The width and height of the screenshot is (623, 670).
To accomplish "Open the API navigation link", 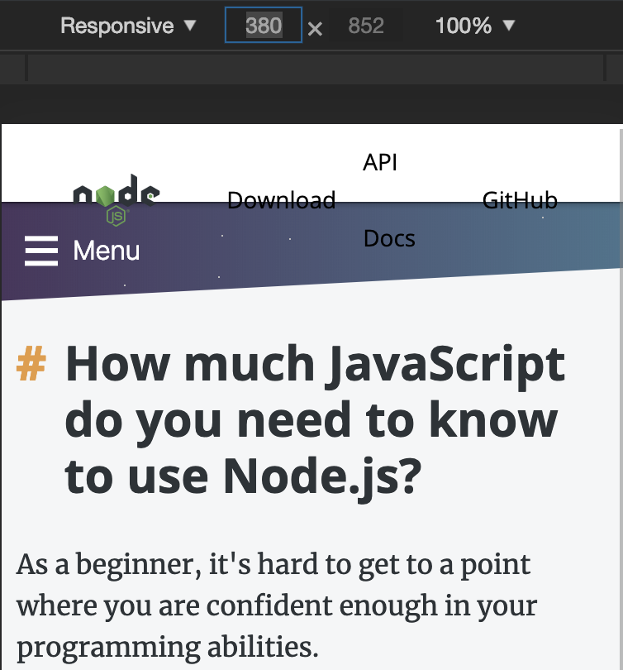I will click(380, 162).
